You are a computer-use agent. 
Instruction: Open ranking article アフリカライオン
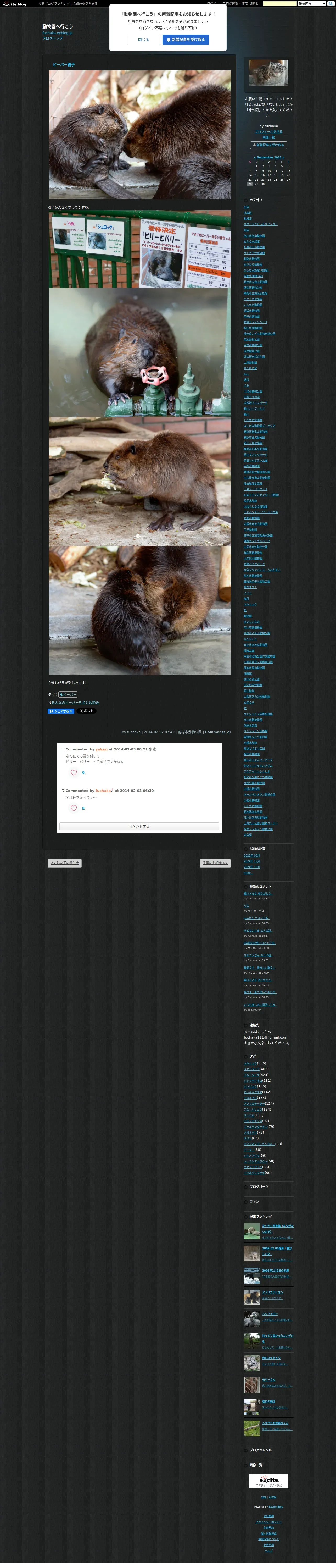click(273, 1293)
